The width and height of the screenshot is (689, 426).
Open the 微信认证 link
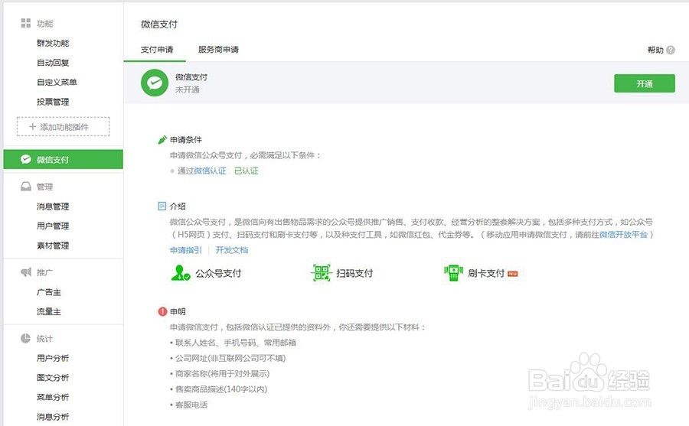click(210, 171)
